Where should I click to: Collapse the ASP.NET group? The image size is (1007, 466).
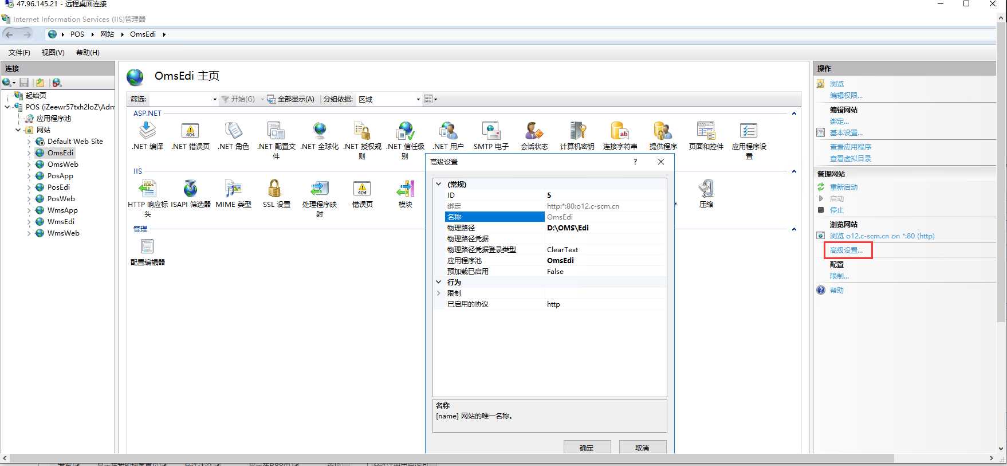[x=794, y=113]
